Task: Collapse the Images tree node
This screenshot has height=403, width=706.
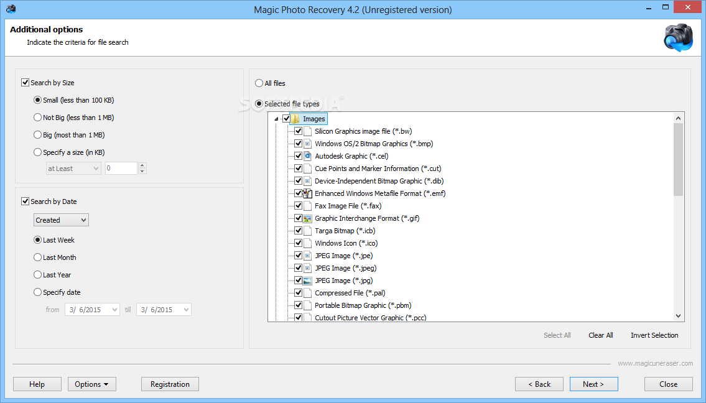Action: click(x=276, y=119)
